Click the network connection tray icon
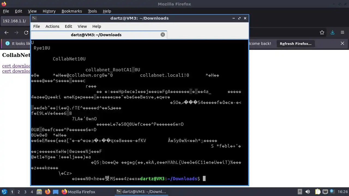This screenshot has width=349, height=196. 326,192
